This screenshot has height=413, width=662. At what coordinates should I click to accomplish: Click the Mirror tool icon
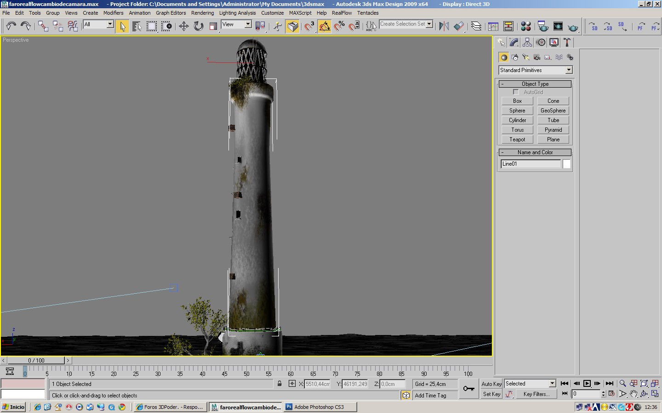point(444,26)
